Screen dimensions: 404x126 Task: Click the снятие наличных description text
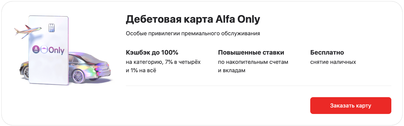tap(333, 62)
